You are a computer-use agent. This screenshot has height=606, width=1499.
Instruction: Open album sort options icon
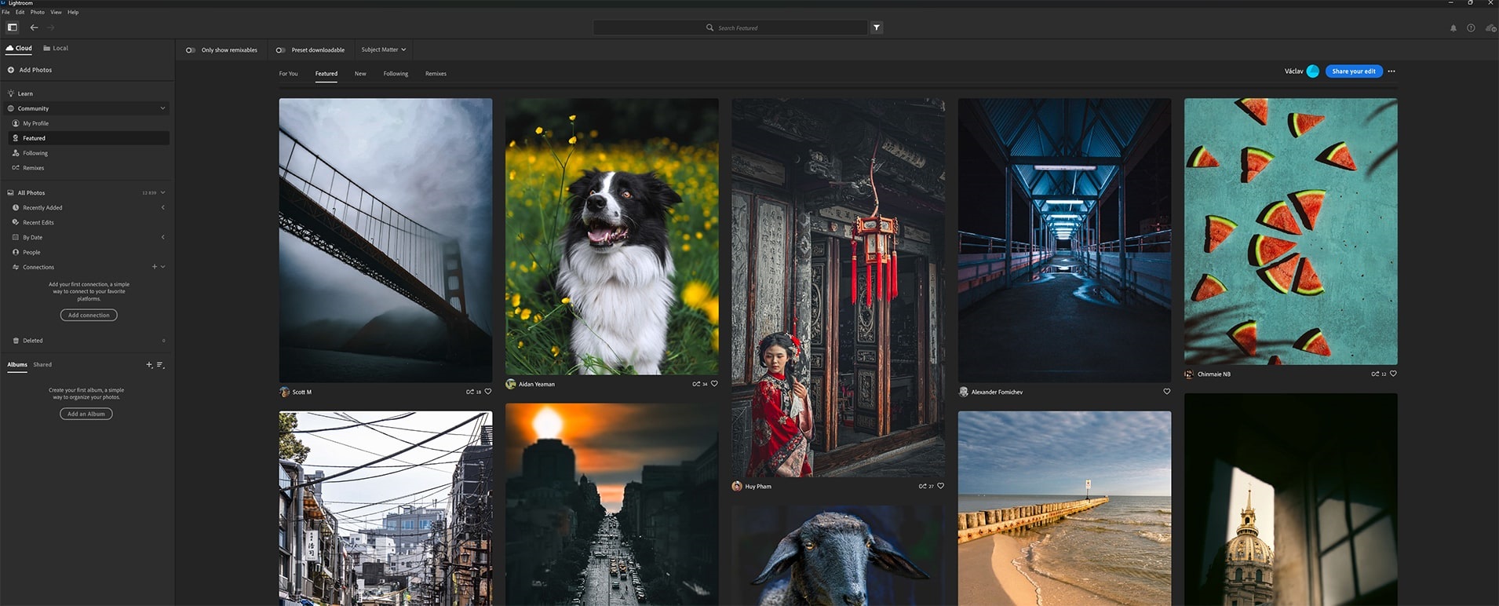[x=160, y=365]
